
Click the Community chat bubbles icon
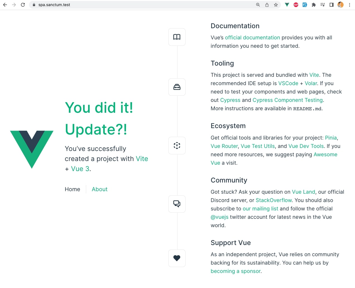tap(177, 204)
